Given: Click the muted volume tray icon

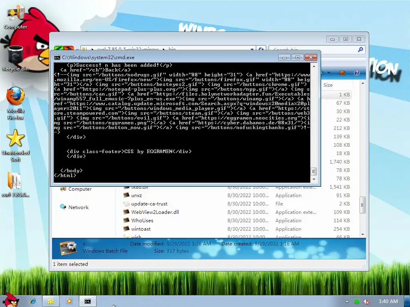Looking at the screenshot, I should tap(366, 301).
